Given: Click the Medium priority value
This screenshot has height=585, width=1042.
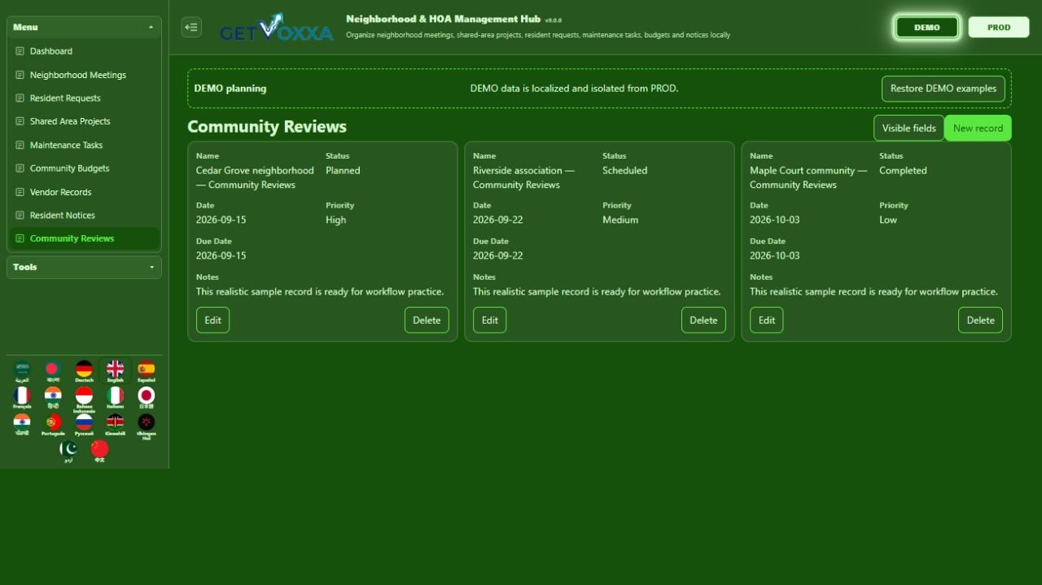Looking at the screenshot, I should click(620, 220).
